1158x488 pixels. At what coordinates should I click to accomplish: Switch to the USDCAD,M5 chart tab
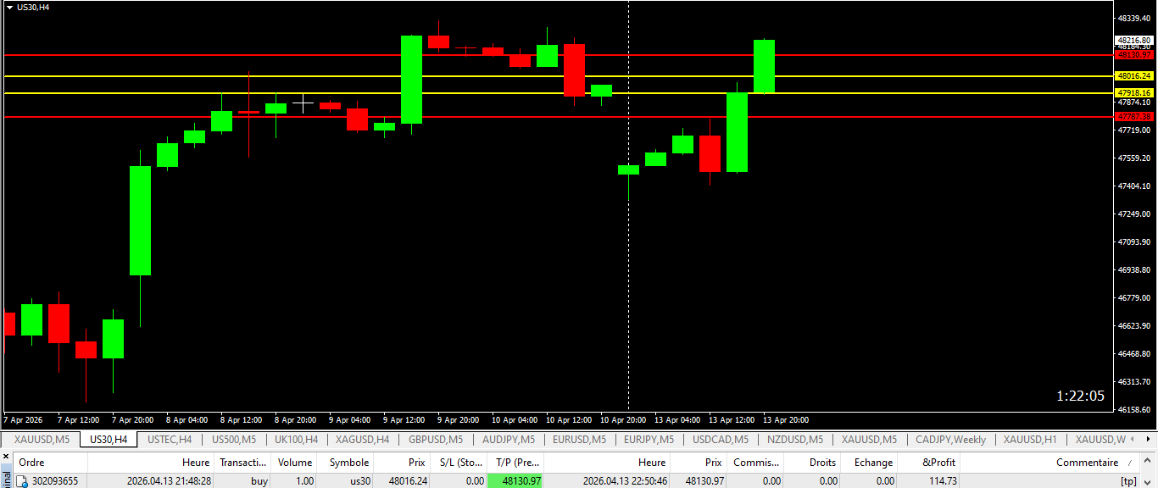(x=721, y=440)
